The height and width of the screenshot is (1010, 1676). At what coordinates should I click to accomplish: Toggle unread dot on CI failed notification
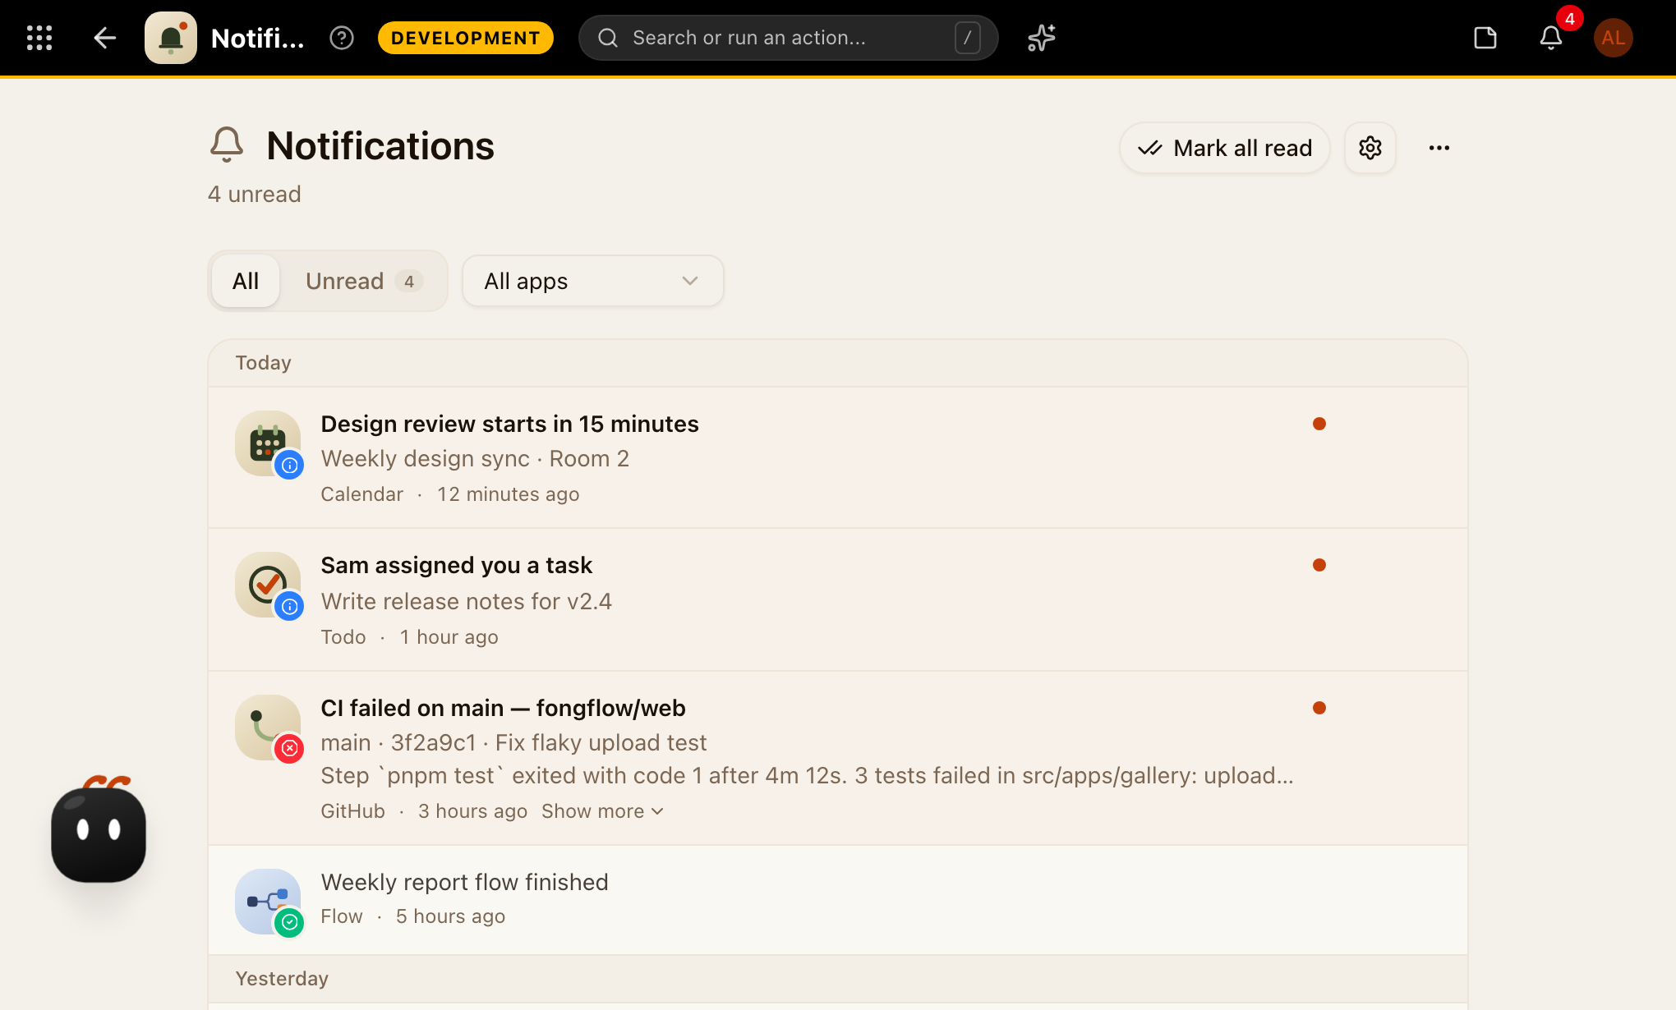tap(1319, 708)
